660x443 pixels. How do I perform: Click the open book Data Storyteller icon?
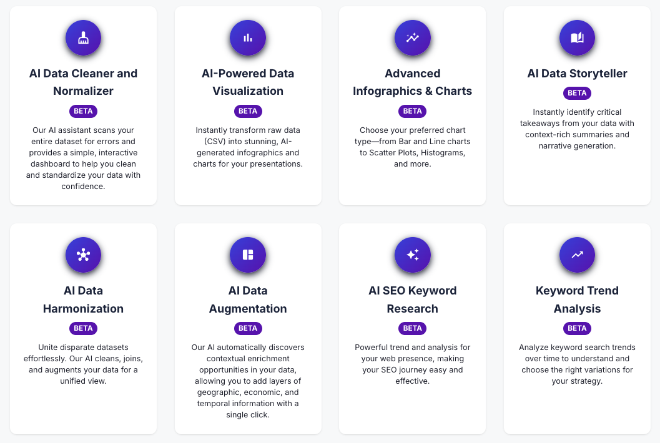click(x=577, y=38)
